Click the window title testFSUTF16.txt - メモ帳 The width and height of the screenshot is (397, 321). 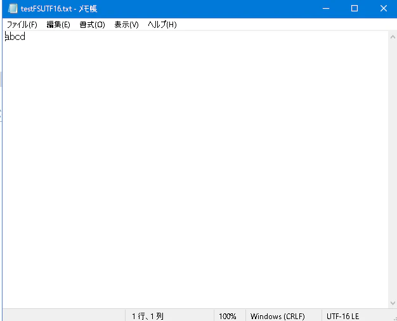pyautogui.click(x=59, y=9)
